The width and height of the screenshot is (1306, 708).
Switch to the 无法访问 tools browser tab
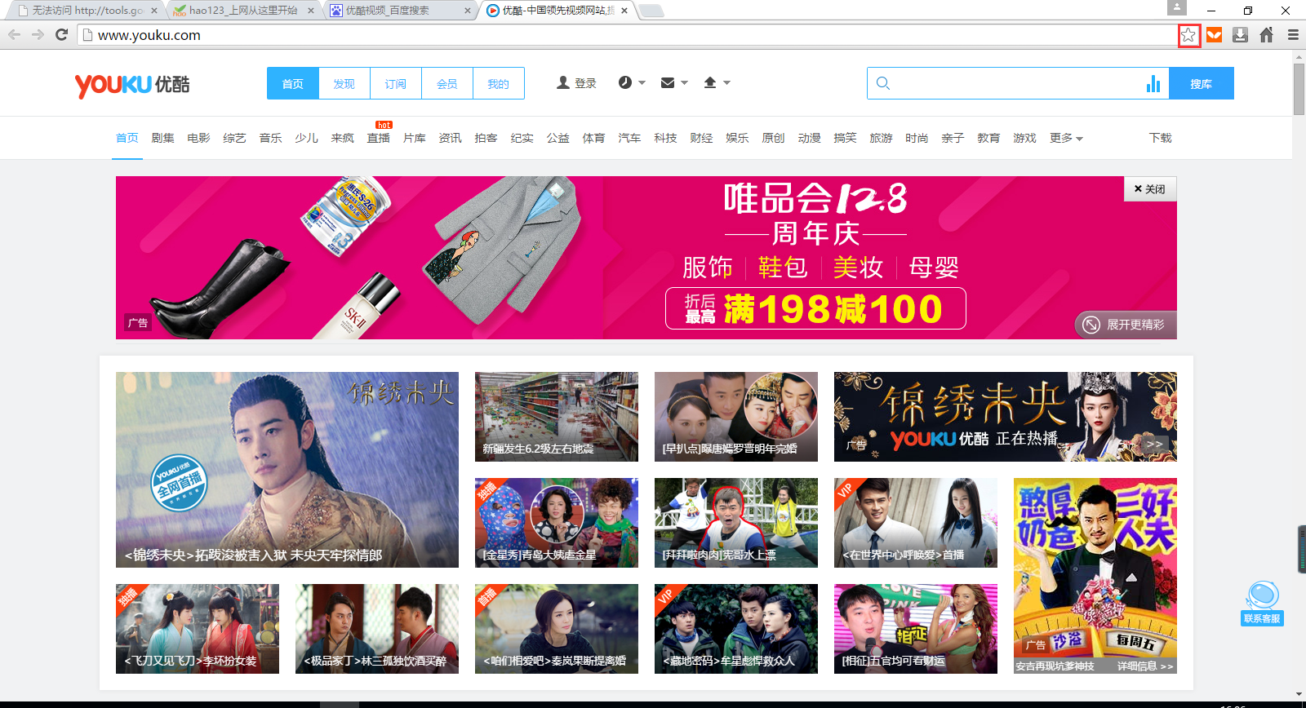click(x=86, y=11)
